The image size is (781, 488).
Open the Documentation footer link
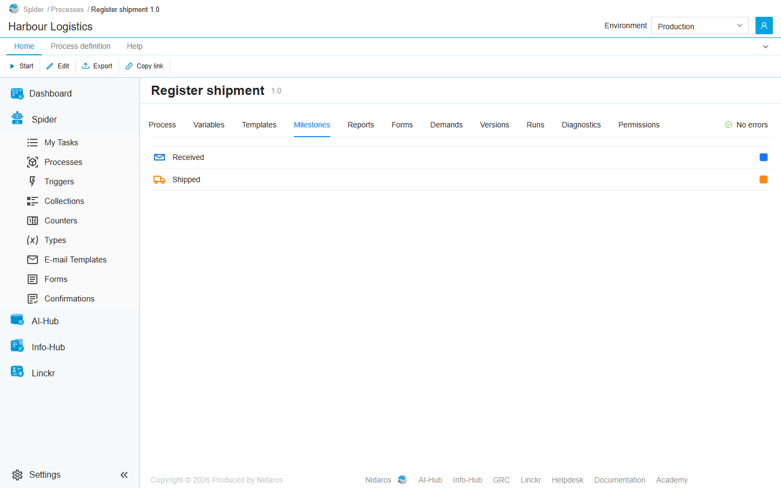(x=620, y=480)
